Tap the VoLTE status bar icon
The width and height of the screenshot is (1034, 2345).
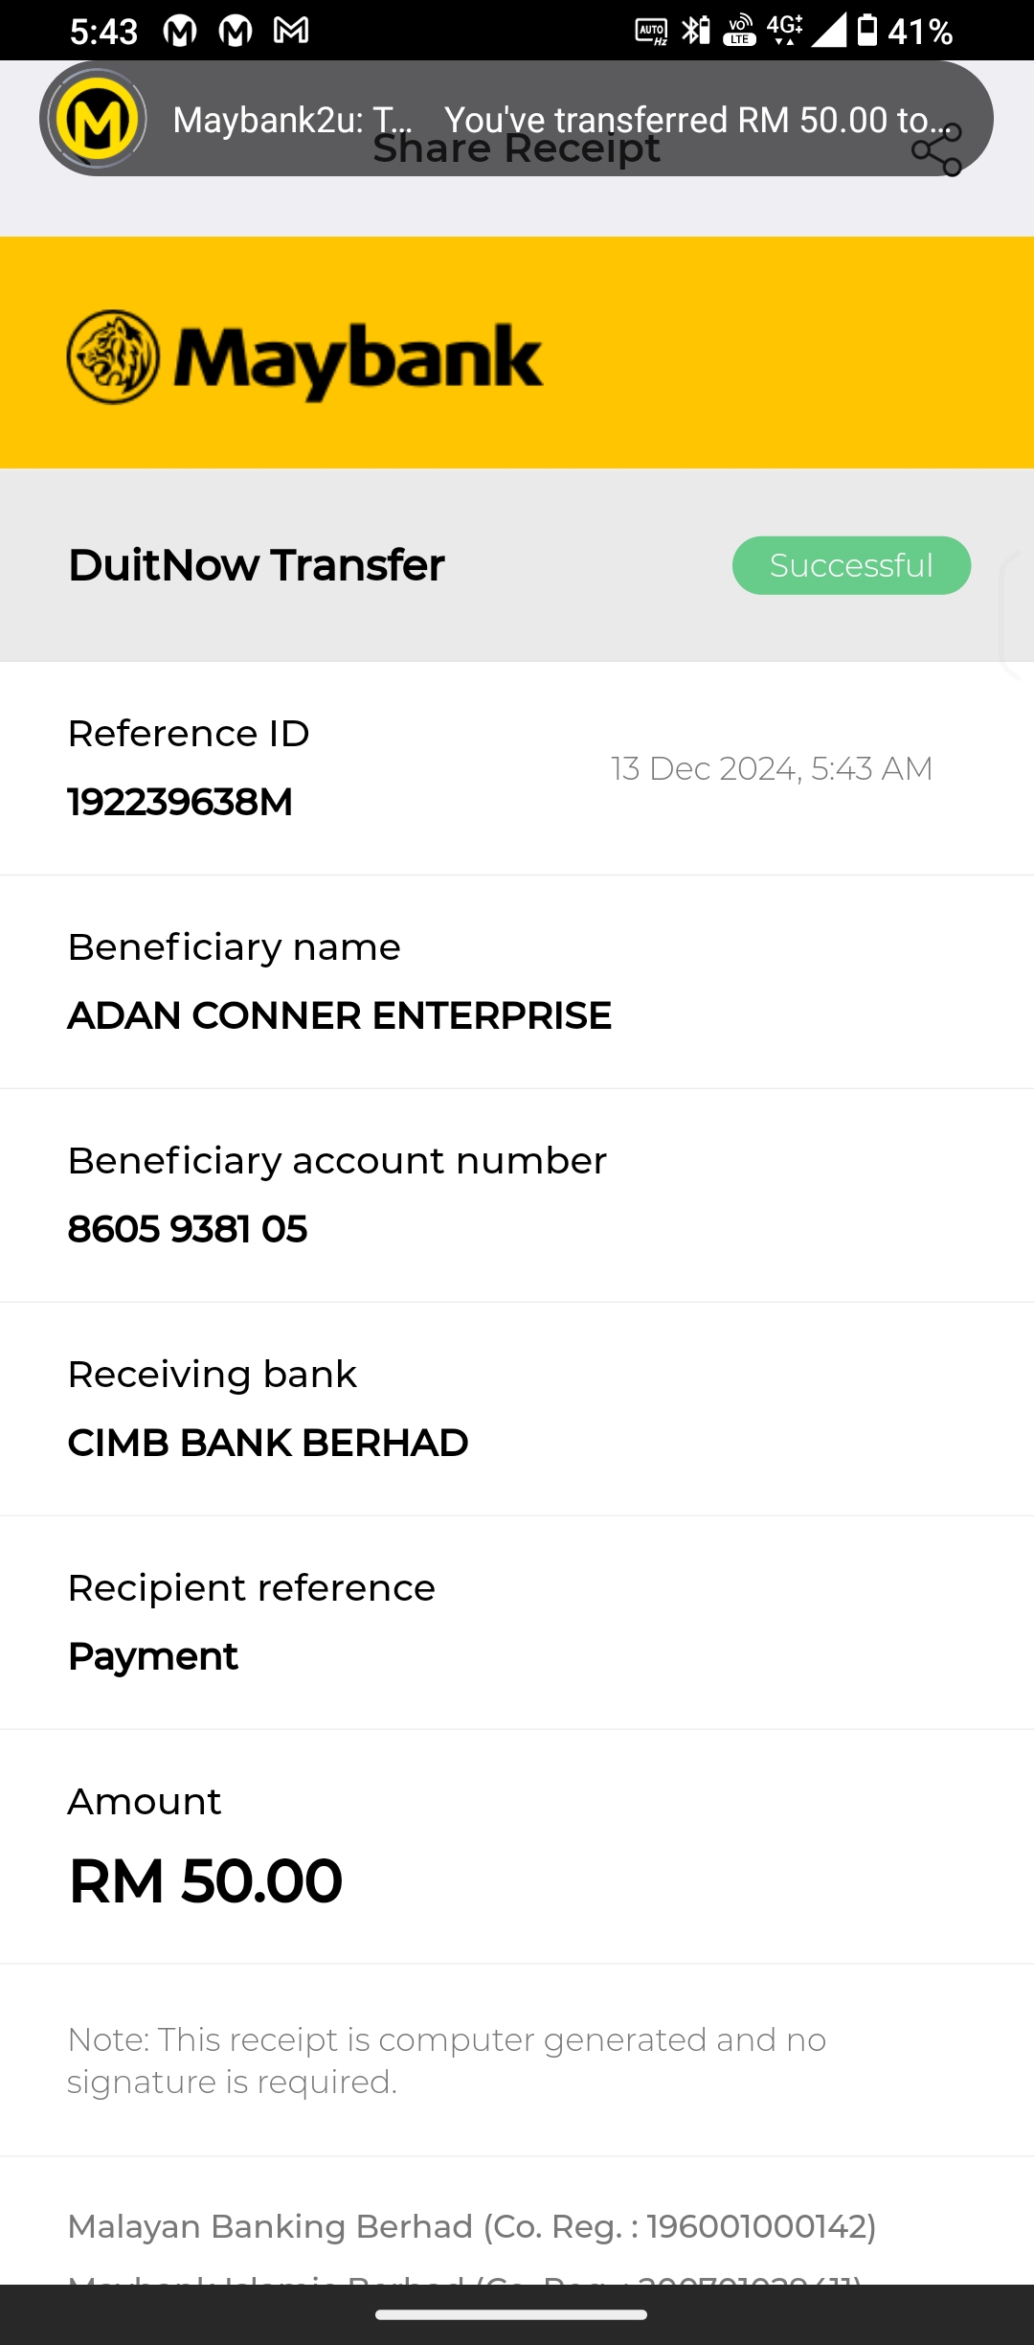[x=740, y=31]
